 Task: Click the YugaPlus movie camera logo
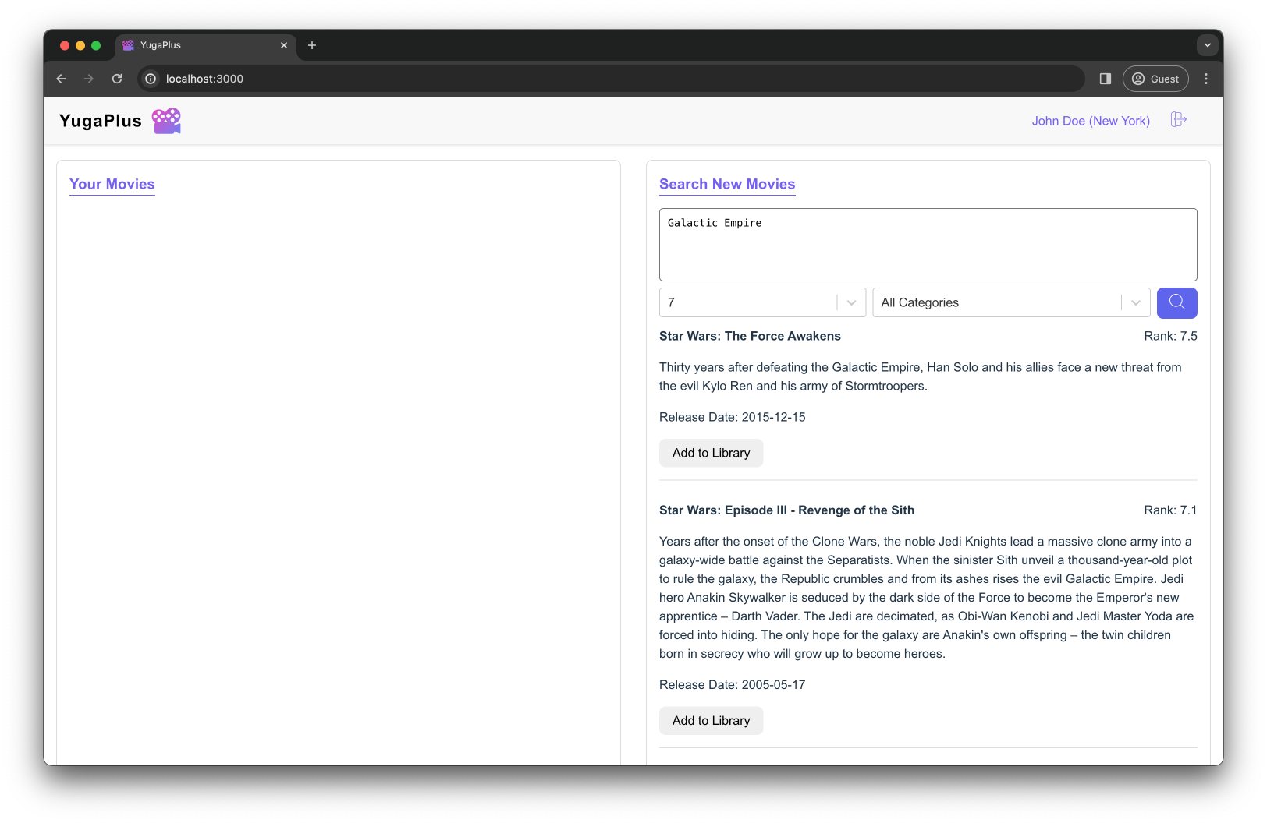pos(166,120)
